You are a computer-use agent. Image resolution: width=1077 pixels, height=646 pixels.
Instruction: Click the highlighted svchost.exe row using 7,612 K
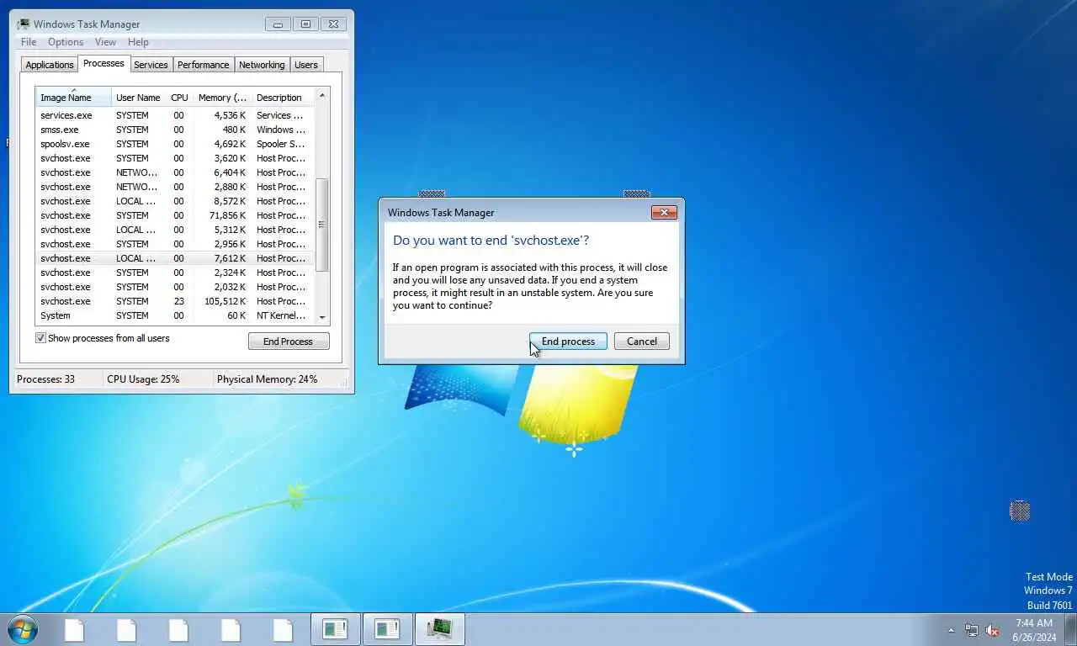(x=175, y=258)
